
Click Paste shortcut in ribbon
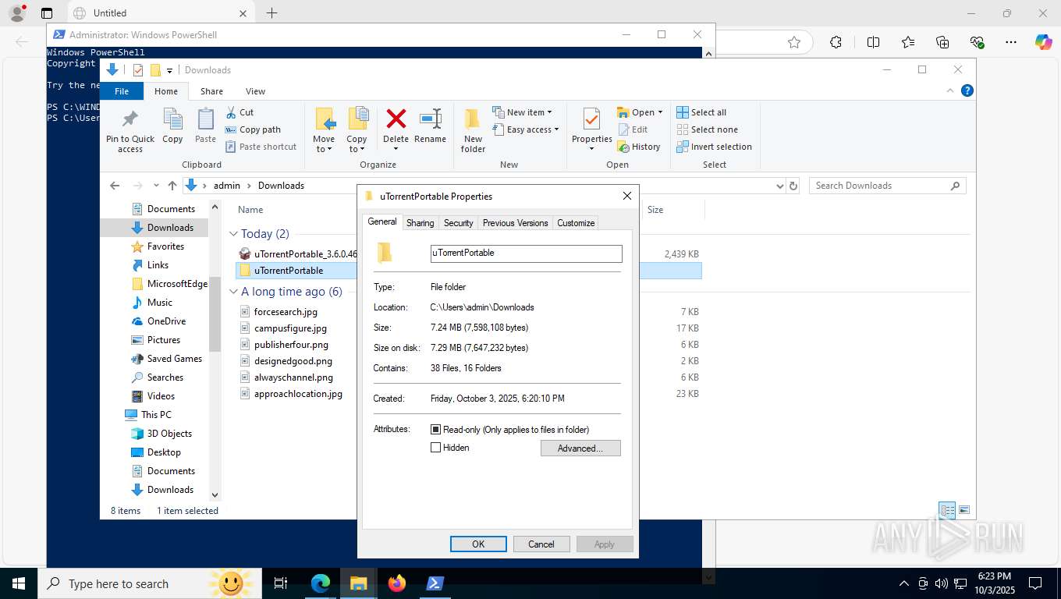click(x=261, y=147)
